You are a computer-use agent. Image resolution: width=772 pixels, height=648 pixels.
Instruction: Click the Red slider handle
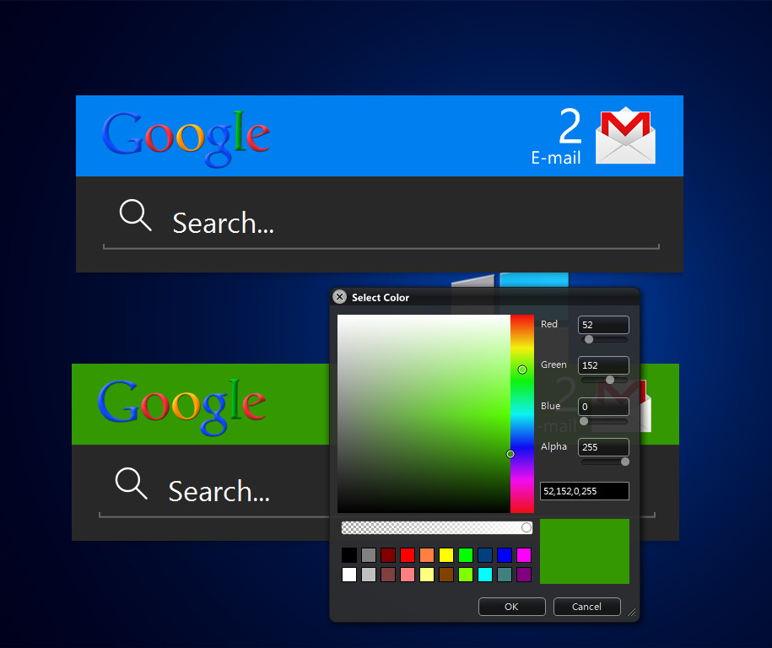pos(589,339)
